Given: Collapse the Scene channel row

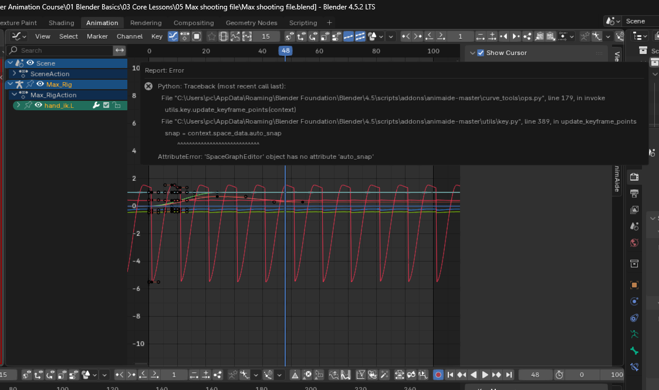Looking at the screenshot, I should pyautogui.click(x=11, y=63).
